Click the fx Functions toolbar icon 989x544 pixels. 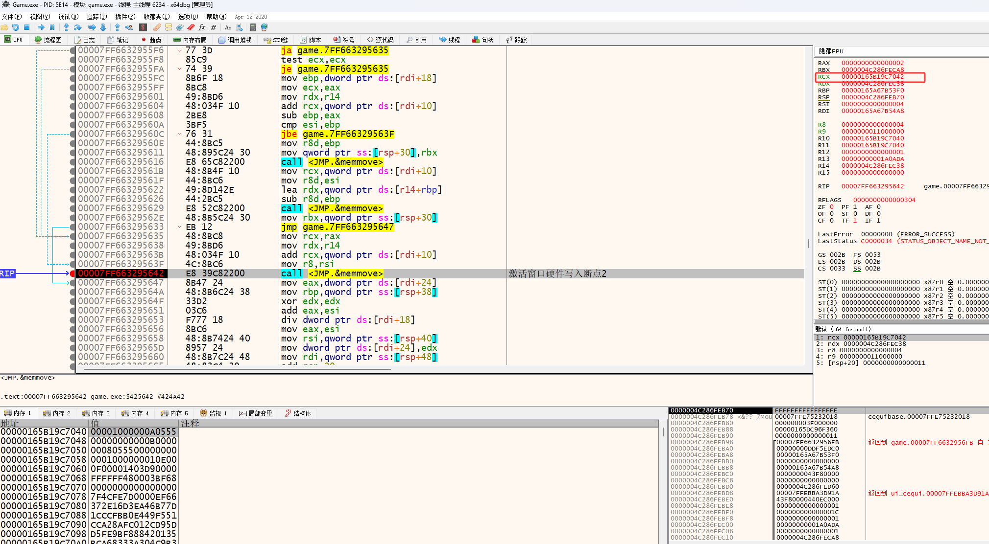pos(202,27)
